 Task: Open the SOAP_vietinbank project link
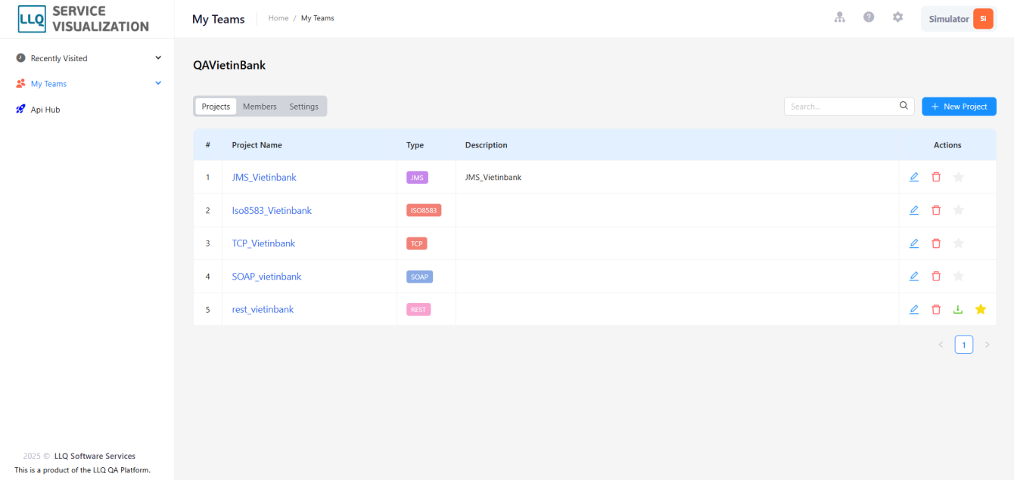coord(266,277)
